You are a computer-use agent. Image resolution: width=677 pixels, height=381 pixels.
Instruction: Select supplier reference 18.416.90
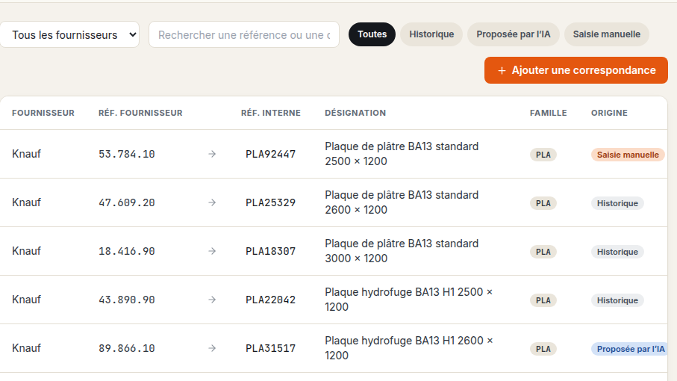pos(126,252)
